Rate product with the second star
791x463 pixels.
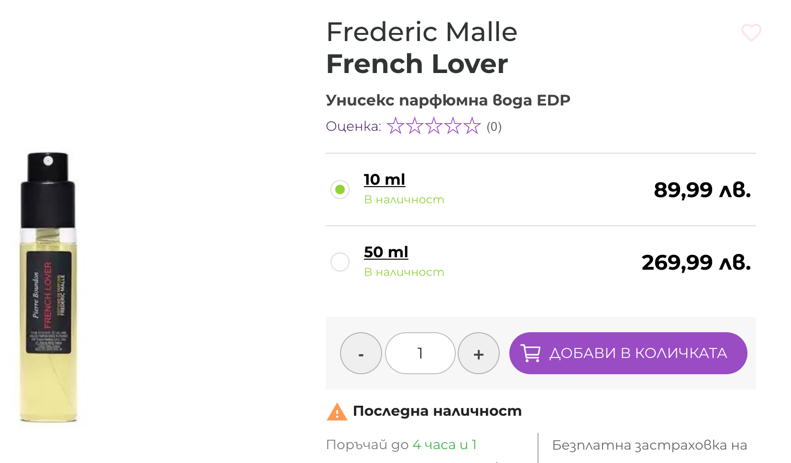pyautogui.click(x=415, y=126)
